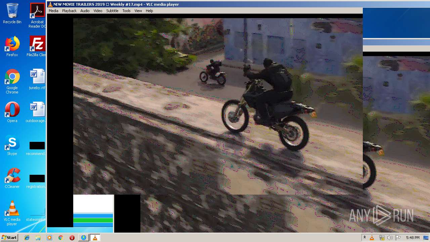Open the View menu
The height and width of the screenshot is (242, 430).
tap(138, 11)
